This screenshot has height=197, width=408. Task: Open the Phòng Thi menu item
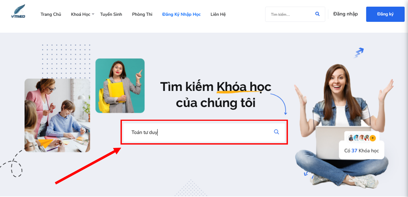[x=142, y=14]
